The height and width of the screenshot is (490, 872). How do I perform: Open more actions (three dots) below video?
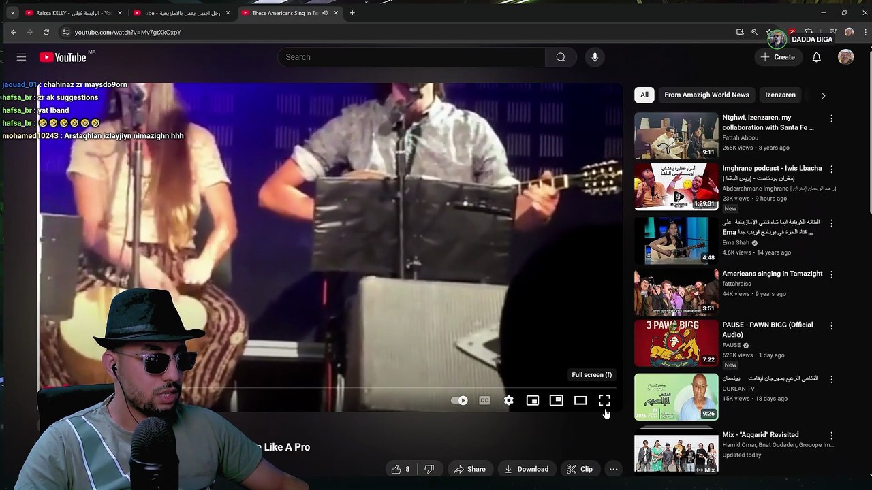click(613, 469)
